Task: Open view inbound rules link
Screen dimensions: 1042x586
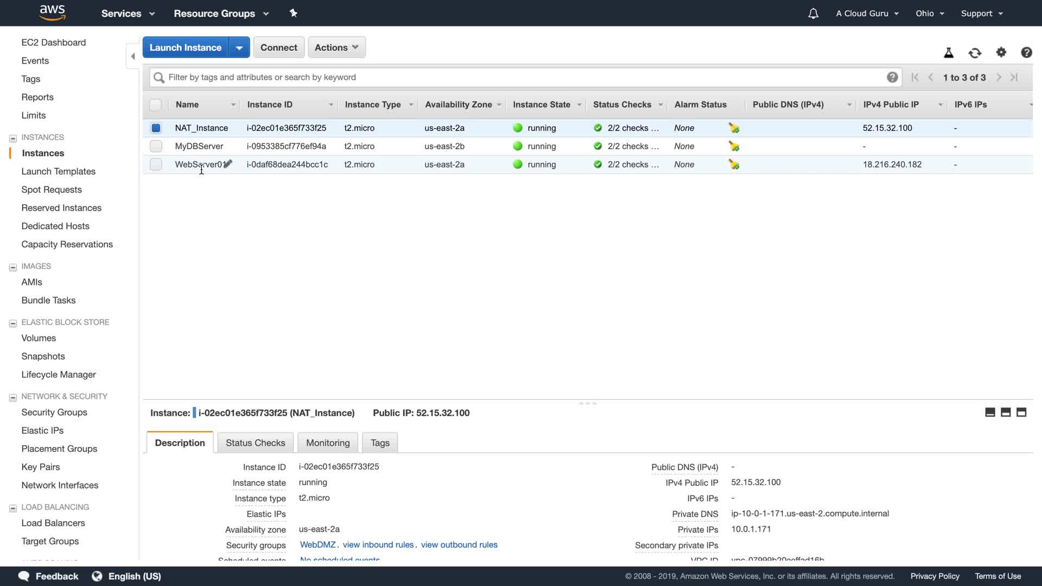Action: [x=378, y=545]
